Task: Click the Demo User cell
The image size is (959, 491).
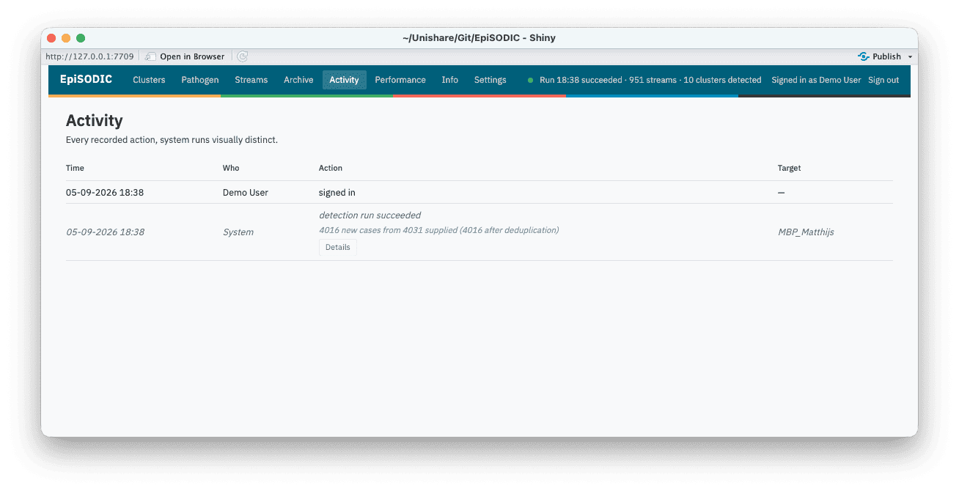Action: pos(246,192)
